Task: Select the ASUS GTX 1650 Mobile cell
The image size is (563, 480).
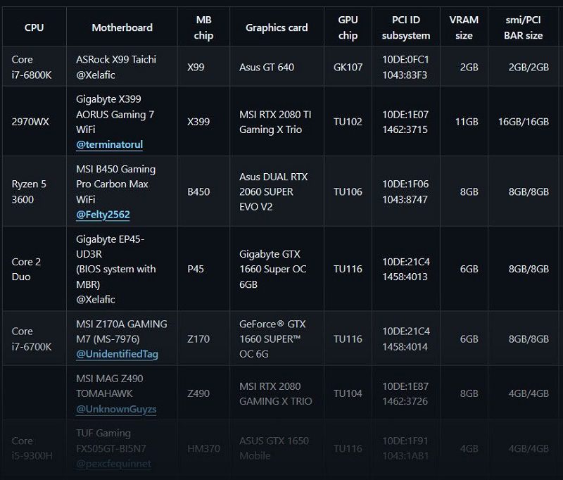Action: click(x=277, y=448)
